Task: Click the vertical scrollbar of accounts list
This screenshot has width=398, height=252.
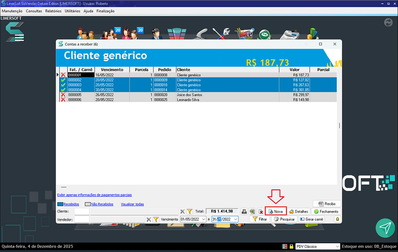Action: [340, 125]
